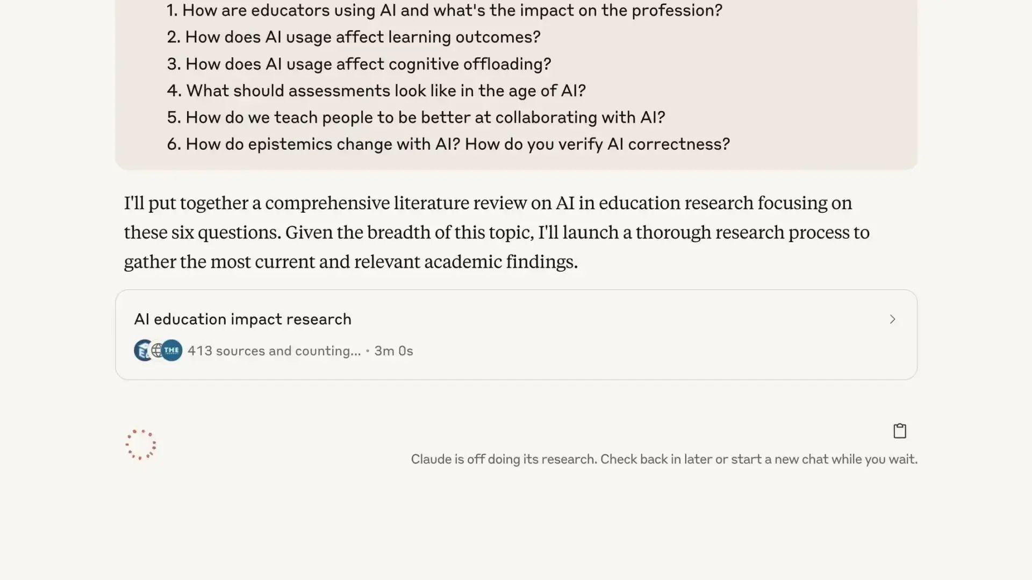Click the 413 sources and counting text
Screen dimensions: 1032x580
[274, 351]
